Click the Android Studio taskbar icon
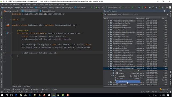This screenshot has width=172, height=97. pyautogui.click(x=54, y=95)
